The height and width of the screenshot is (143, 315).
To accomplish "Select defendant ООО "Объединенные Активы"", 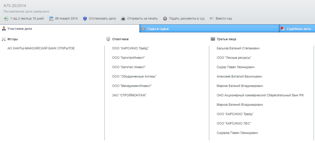I will [x=134, y=76].
